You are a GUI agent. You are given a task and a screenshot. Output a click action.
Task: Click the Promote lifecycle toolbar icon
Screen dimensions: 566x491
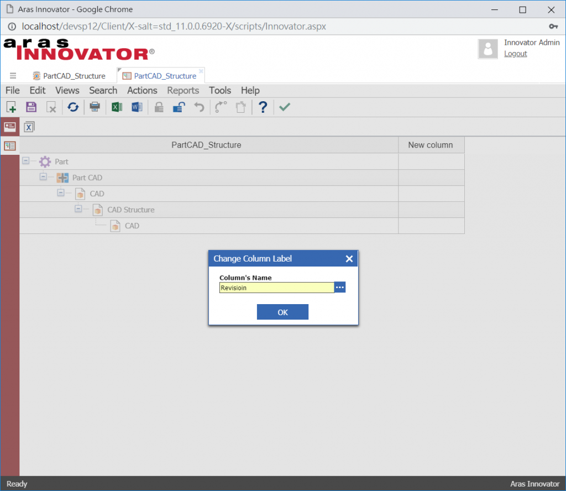[221, 107]
